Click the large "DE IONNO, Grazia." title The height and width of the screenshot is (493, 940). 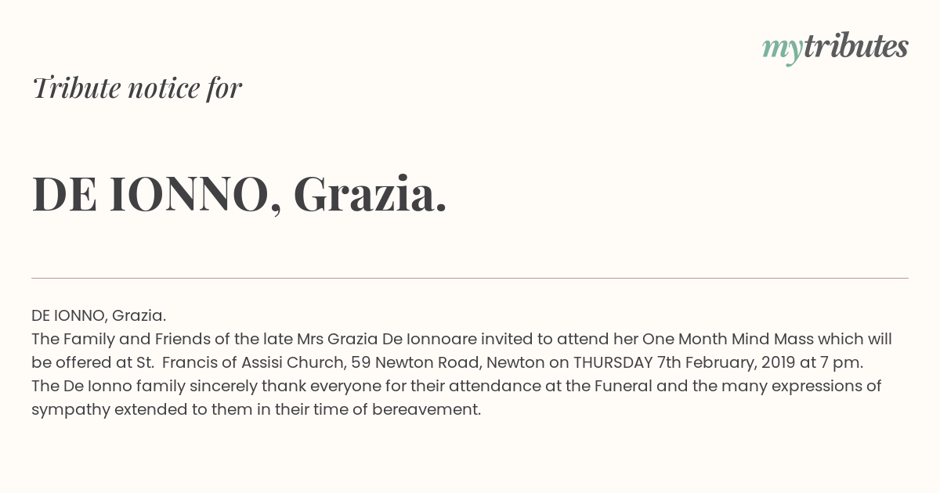(240, 194)
